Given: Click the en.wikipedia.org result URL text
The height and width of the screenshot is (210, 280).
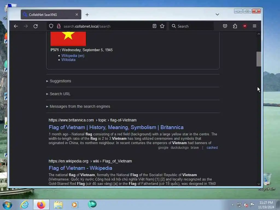Looking at the screenshot, I should pos(90,161).
